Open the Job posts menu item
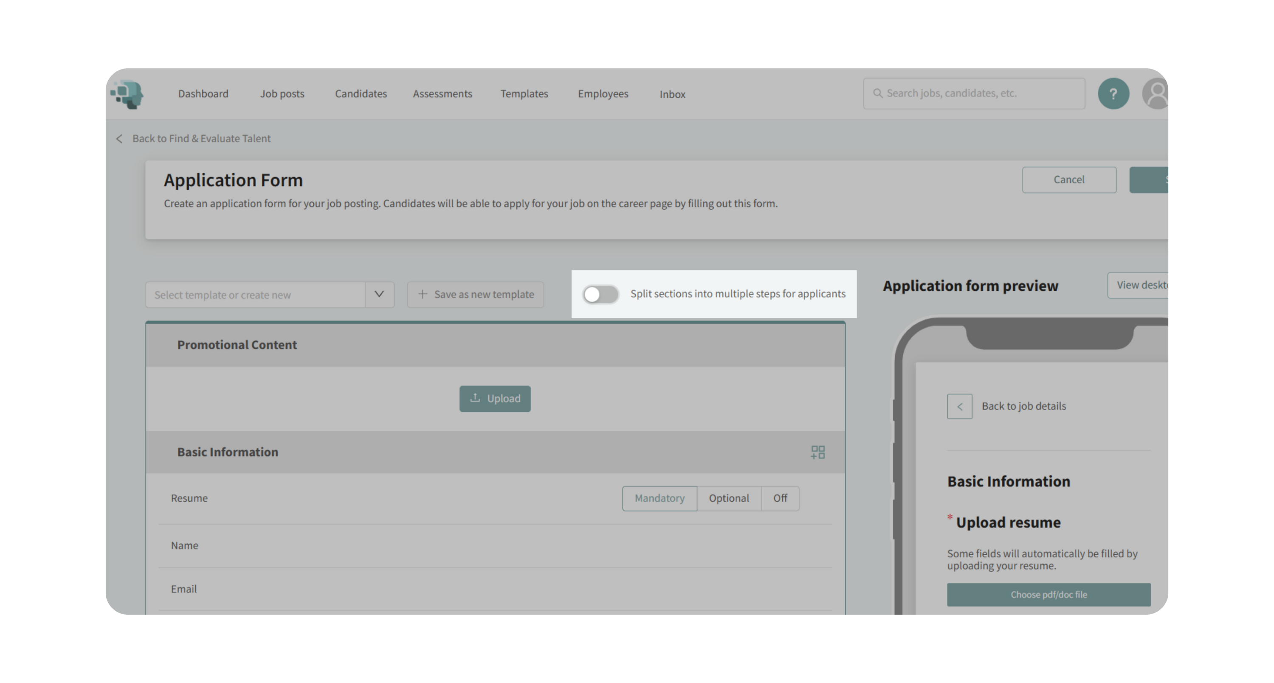1274x683 pixels. pos(282,94)
